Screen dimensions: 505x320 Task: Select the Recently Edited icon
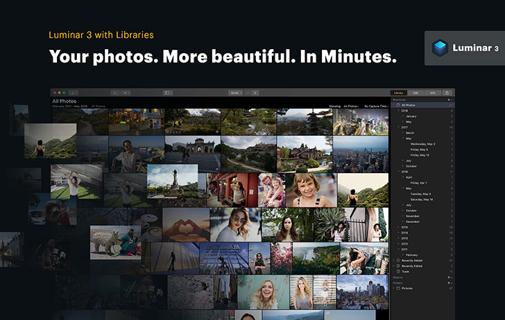click(398, 266)
